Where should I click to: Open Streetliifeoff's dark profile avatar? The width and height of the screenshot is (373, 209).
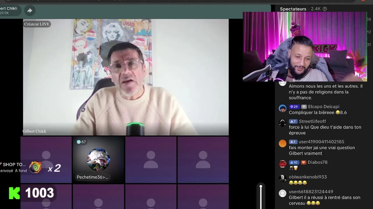coord(282,123)
